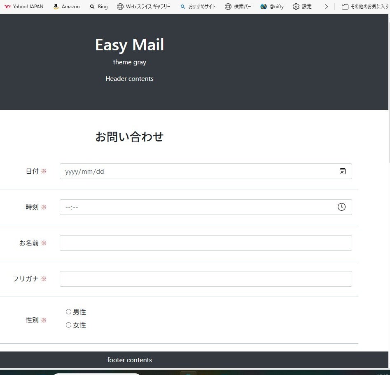The image size is (390, 375).
Task: Click into the フリガナ text field
Action: click(206, 279)
